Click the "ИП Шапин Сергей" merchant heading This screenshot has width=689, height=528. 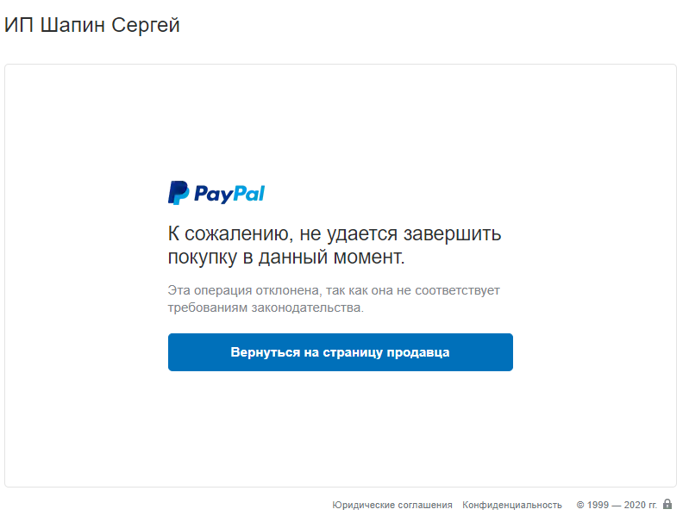[x=92, y=25]
